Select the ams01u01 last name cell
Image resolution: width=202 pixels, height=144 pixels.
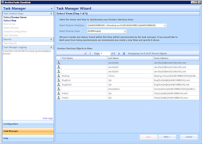coord(130,63)
